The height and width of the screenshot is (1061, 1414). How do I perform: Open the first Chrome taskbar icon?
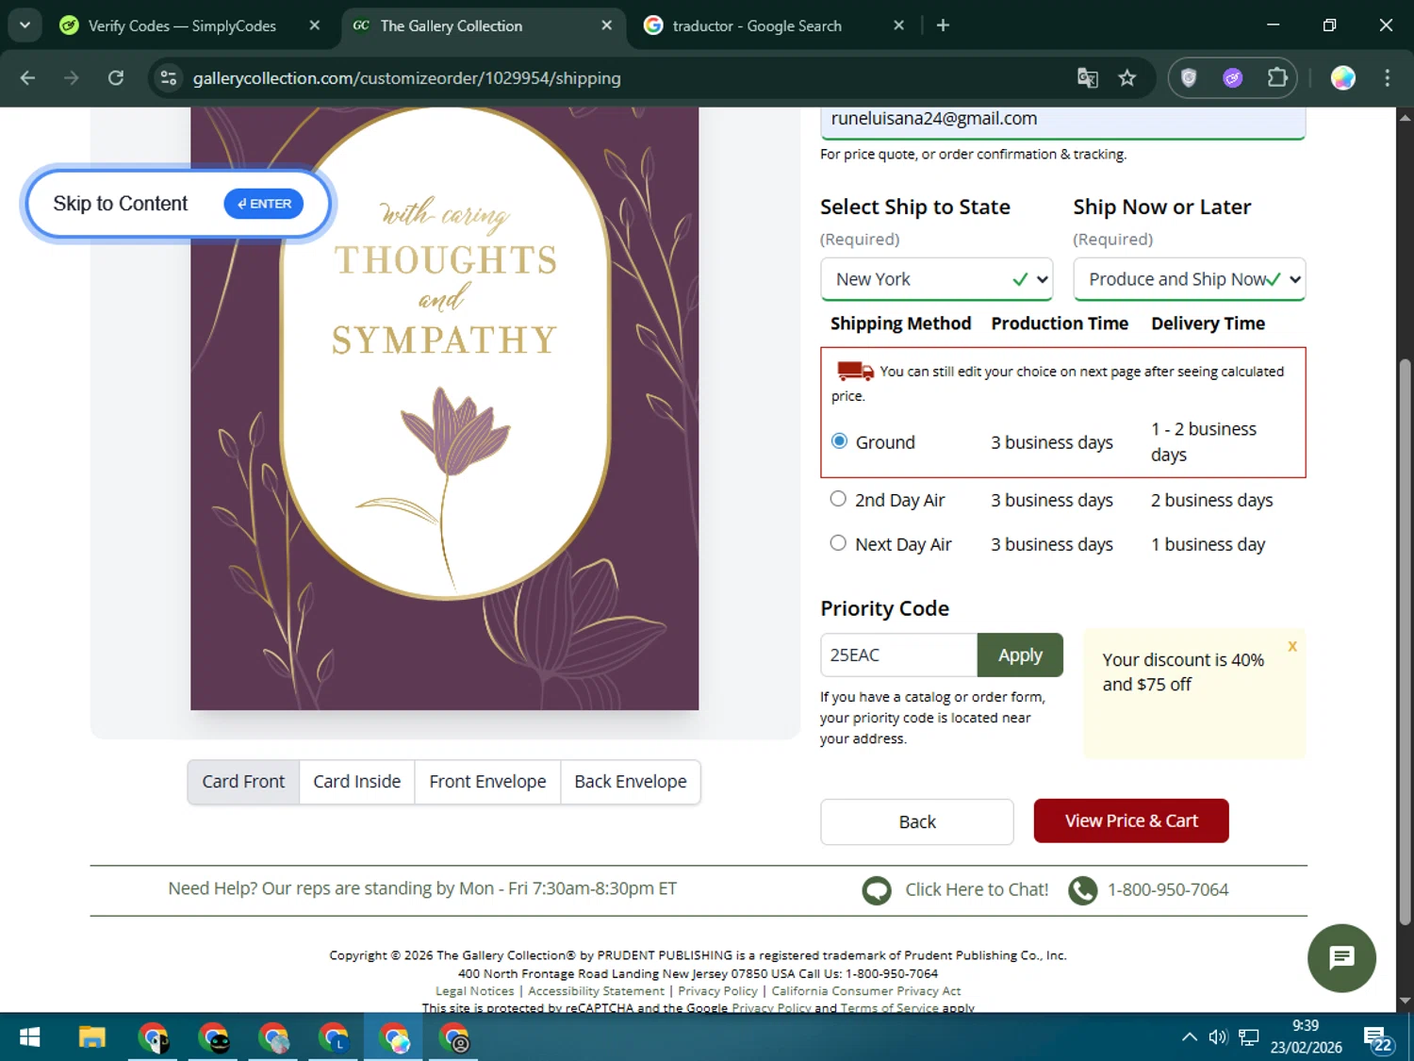(153, 1038)
